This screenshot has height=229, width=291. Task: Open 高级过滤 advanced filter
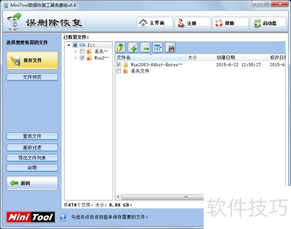coord(32,148)
